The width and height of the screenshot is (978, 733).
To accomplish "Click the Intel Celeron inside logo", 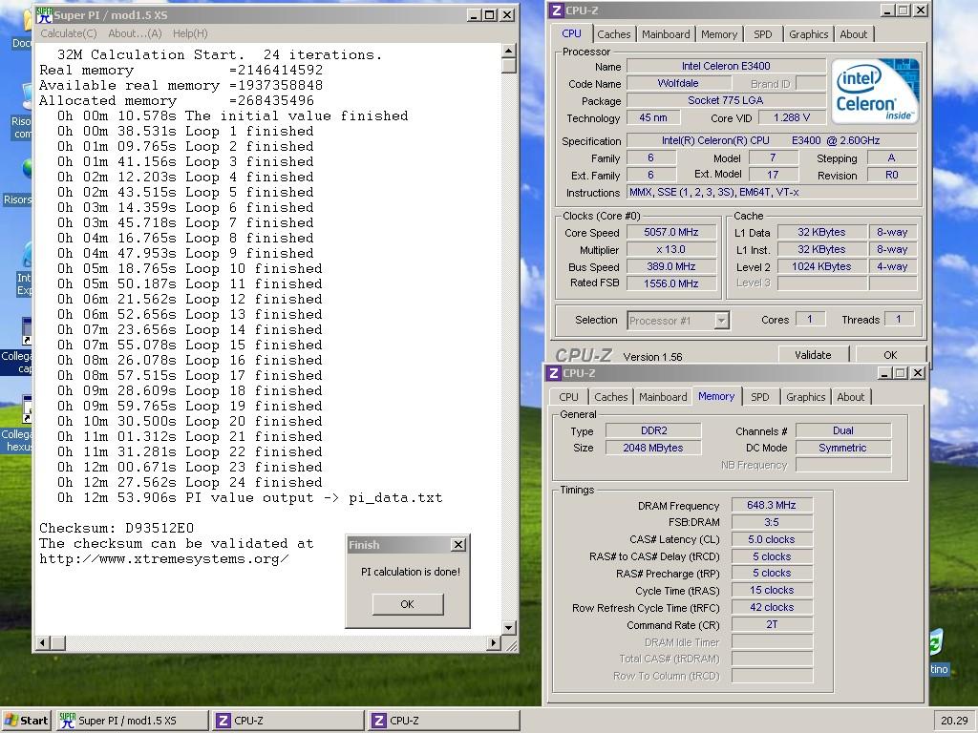I will click(x=875, y=91).
